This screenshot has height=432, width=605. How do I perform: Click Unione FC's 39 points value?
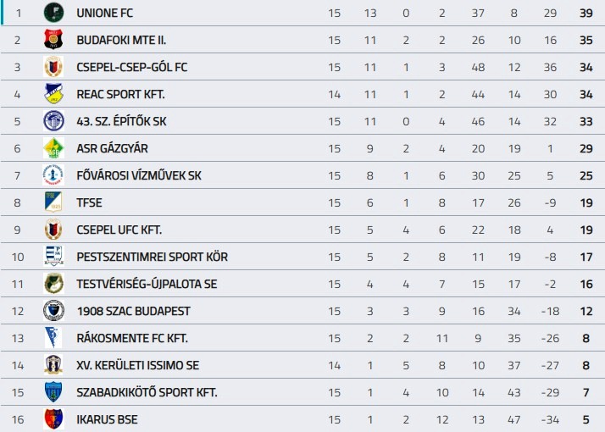pos(586,13)
